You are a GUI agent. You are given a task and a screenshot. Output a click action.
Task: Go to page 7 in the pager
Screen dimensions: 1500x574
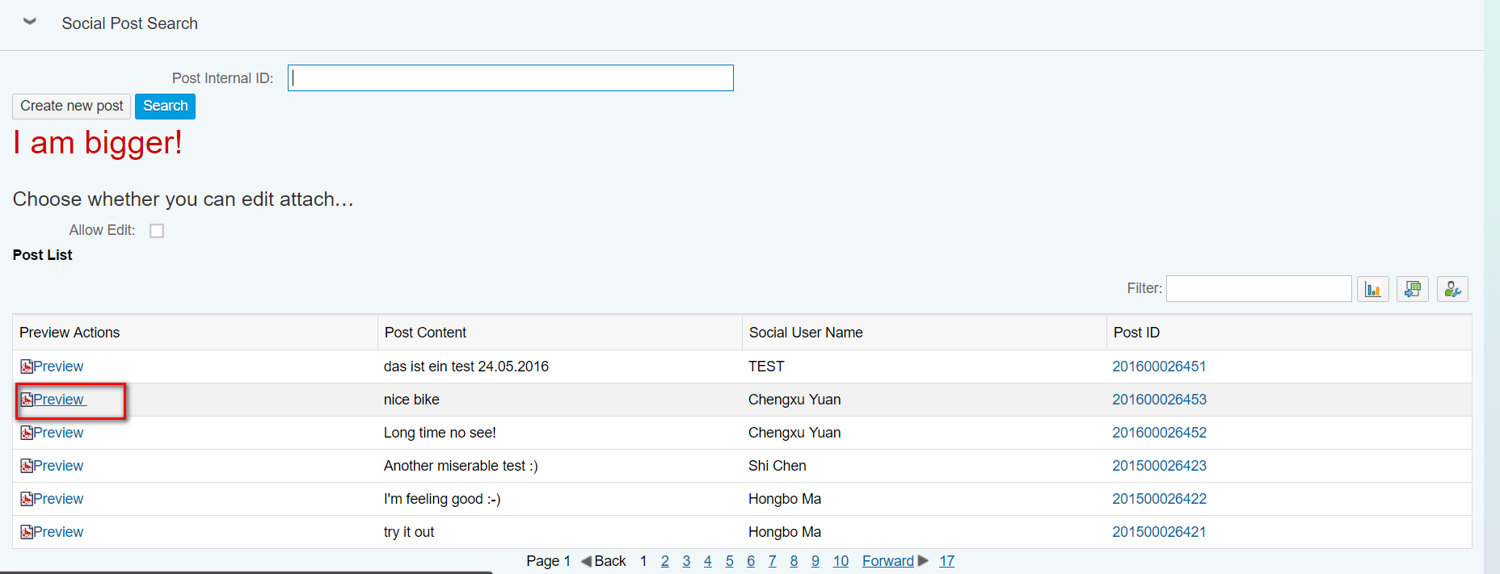pos(773,561)
